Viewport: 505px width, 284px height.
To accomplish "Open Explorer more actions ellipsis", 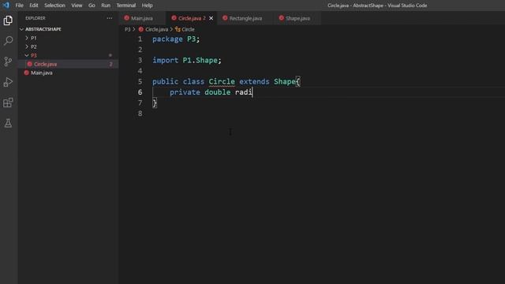I will (x=110, y=18).
